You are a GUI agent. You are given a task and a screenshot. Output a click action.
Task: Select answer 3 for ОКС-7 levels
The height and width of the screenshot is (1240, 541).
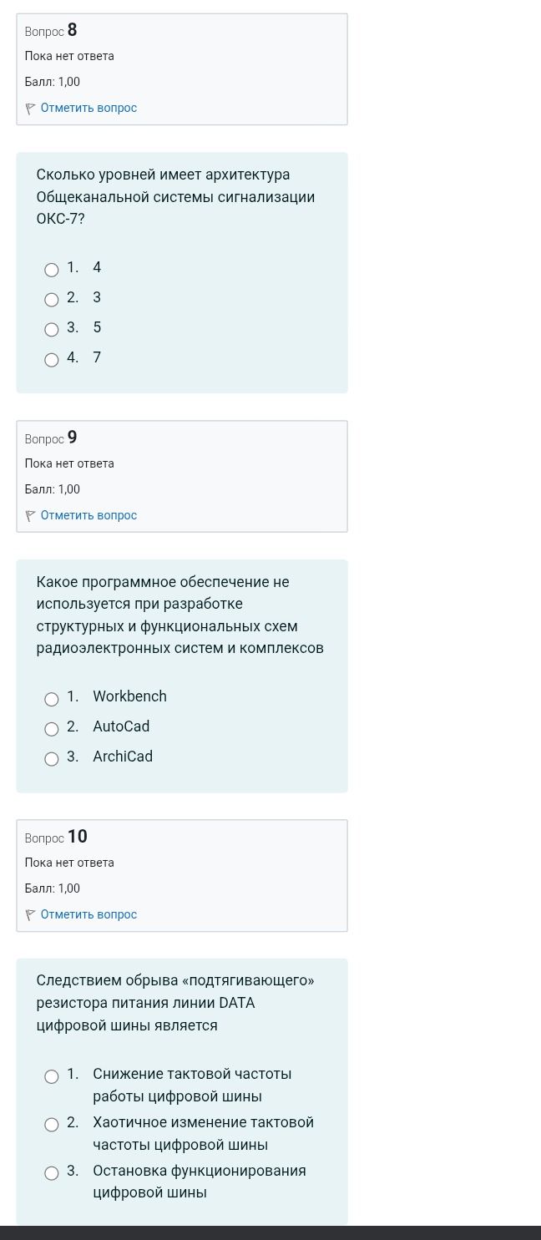(x=53, y=300)
